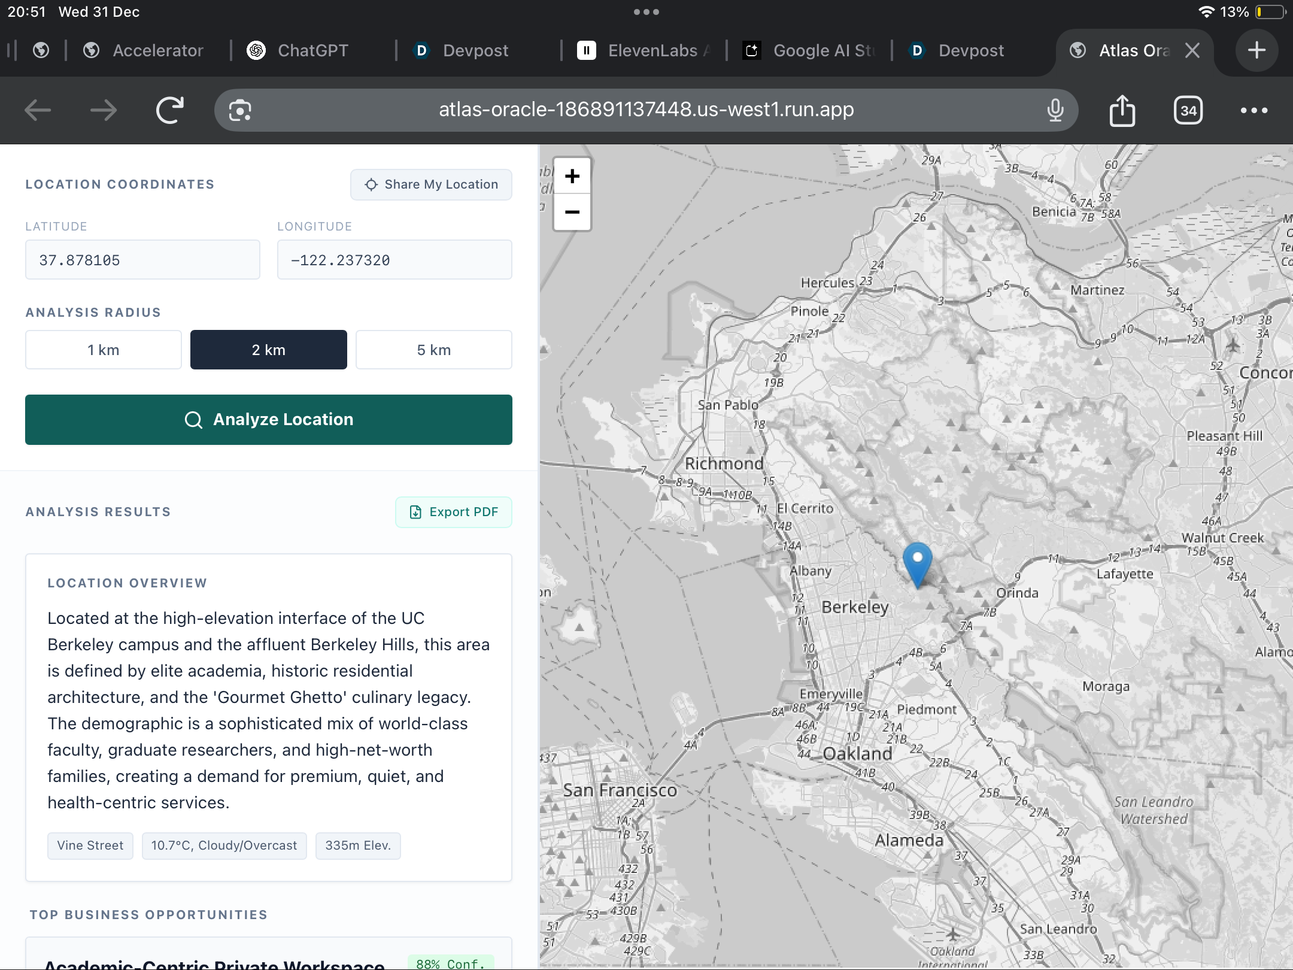
Task: Focus the Latitude input field
Action: point(142,260)
